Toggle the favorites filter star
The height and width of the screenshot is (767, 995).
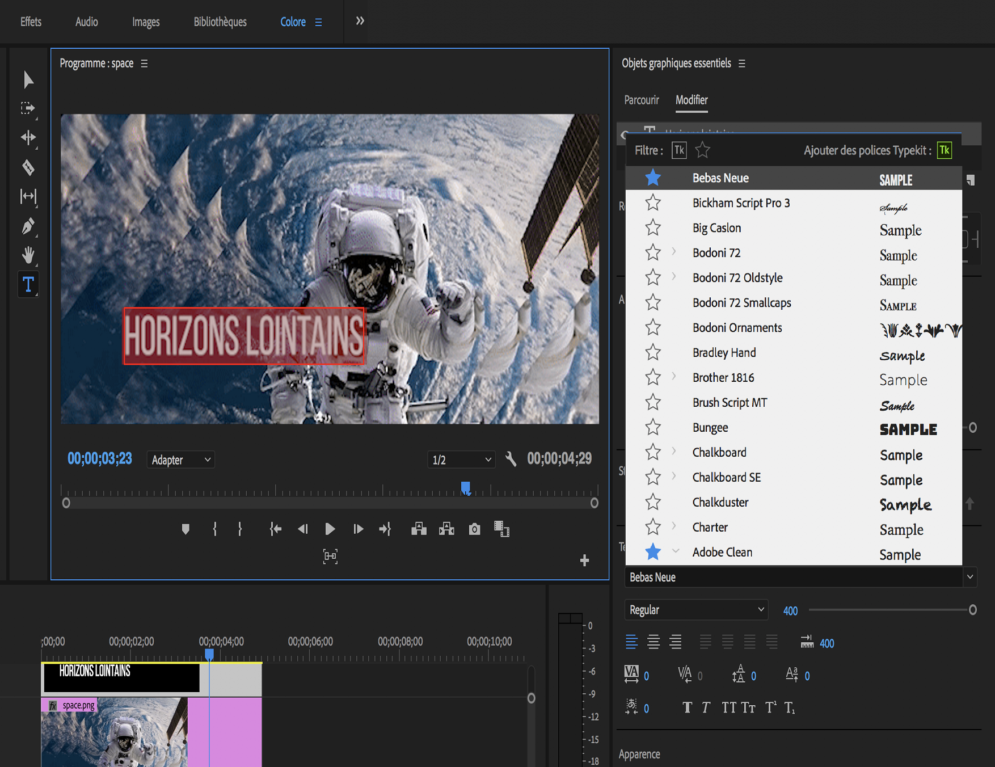[702, 150]
